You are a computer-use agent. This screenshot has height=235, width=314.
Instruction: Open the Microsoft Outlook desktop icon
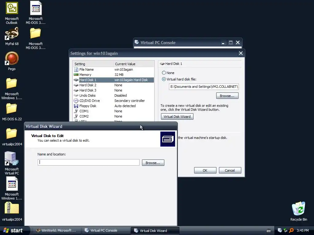click(x=12, y=8)
